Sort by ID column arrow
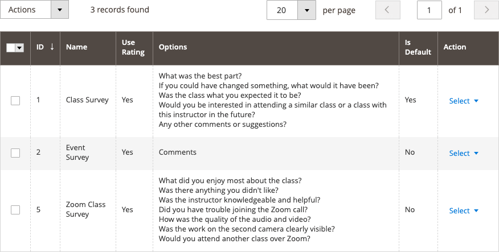Screen dimensions: 499x252 point(52,47)
